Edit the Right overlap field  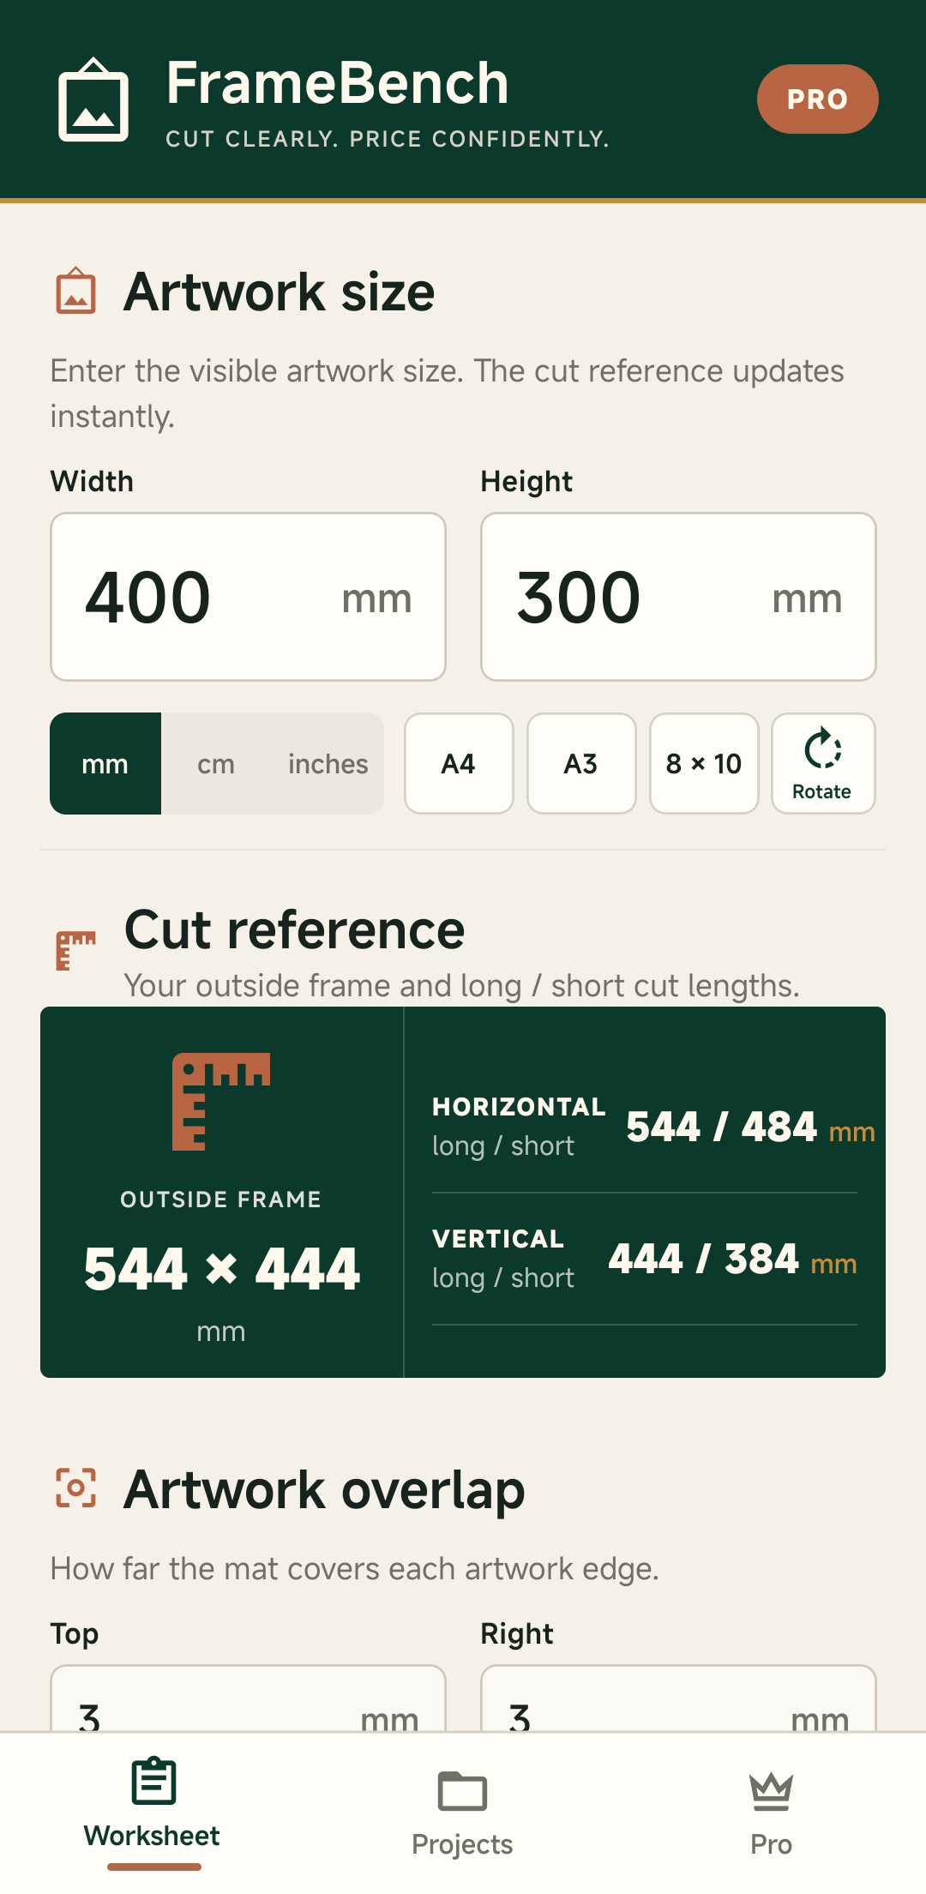click(678, 1699)
